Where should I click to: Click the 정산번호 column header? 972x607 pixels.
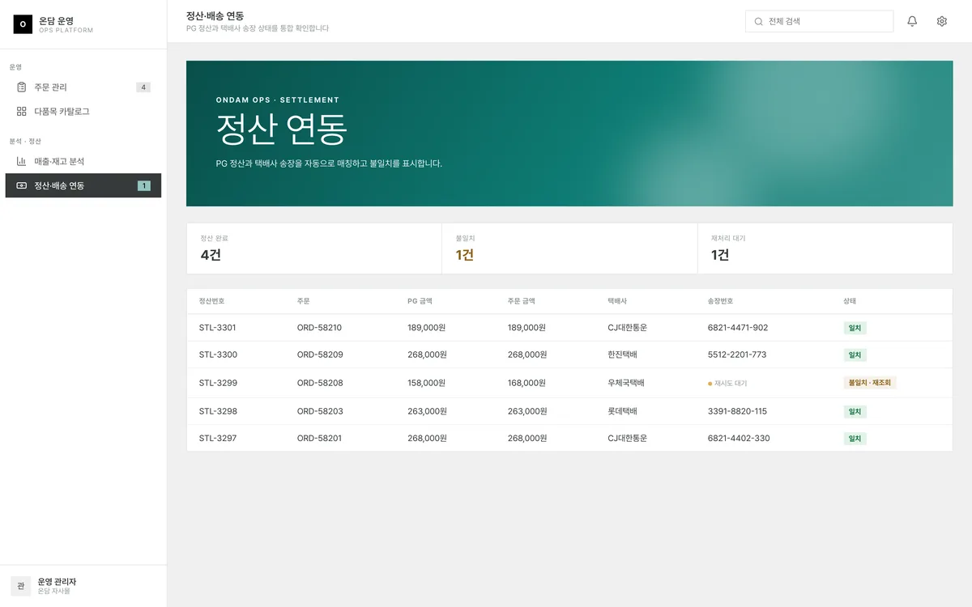click(x=212, y=301)
